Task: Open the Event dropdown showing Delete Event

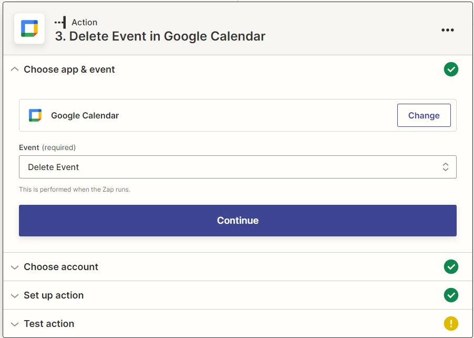Action: pos(231,167)
